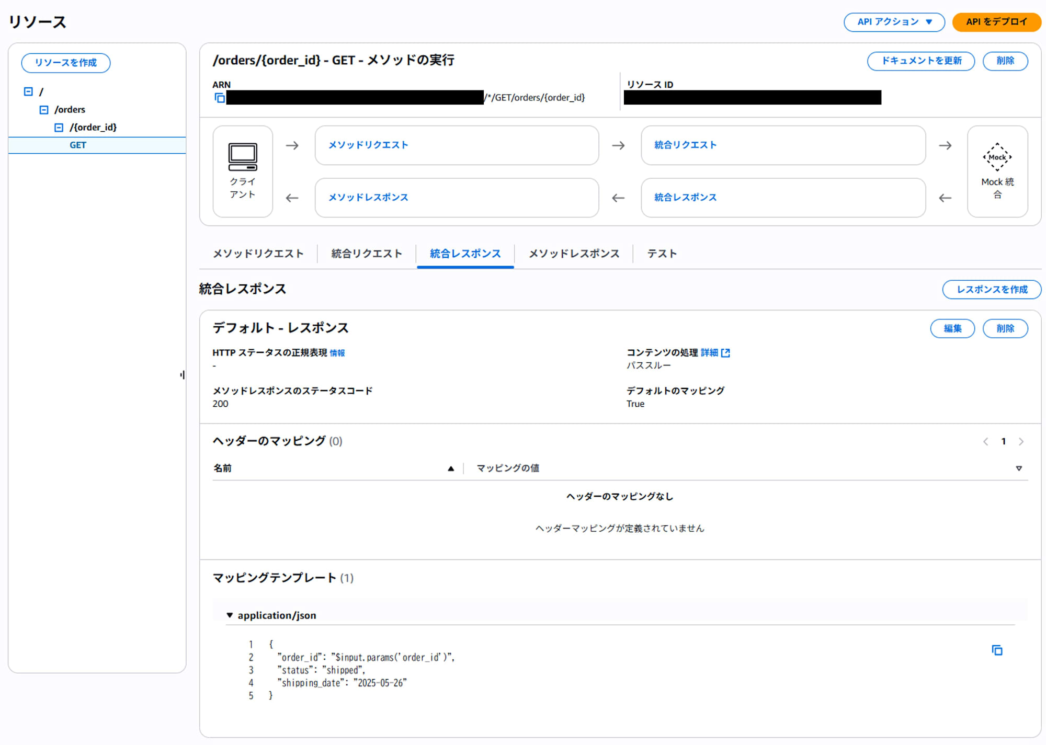Copy the ARN with the copy icon
Screen dimensions: 1046x745
(220, 98)
